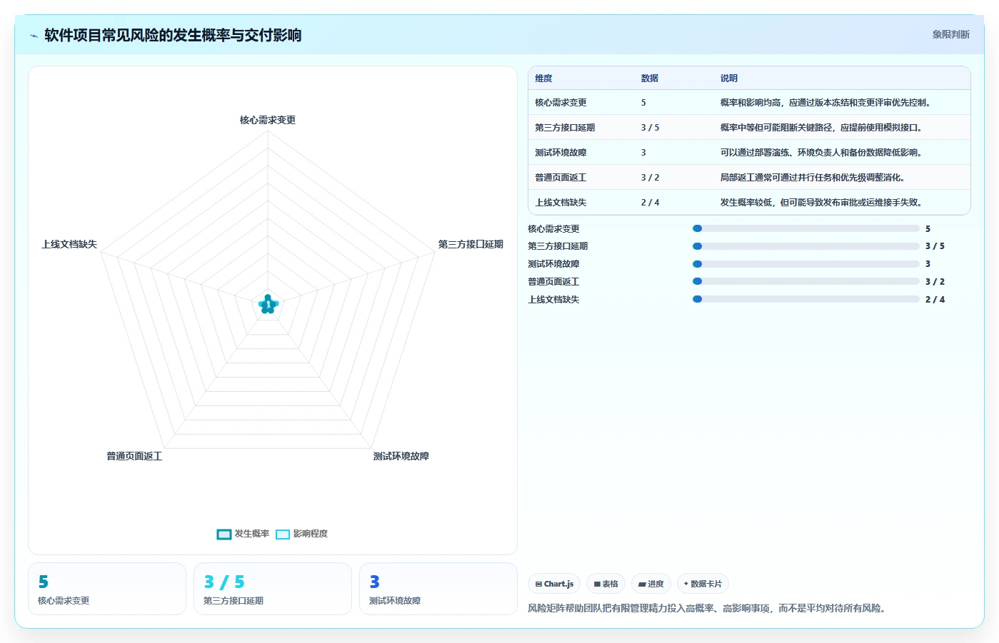This screenshot has width=999, height=643.
Task: Click the 3 / 2 value in the table
Action: tap(650, 178)
